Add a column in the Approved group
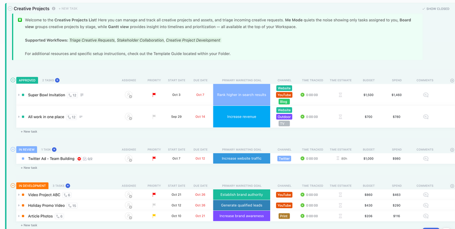The width and height of the screenshot is (455, 229). tap(452, 80)
